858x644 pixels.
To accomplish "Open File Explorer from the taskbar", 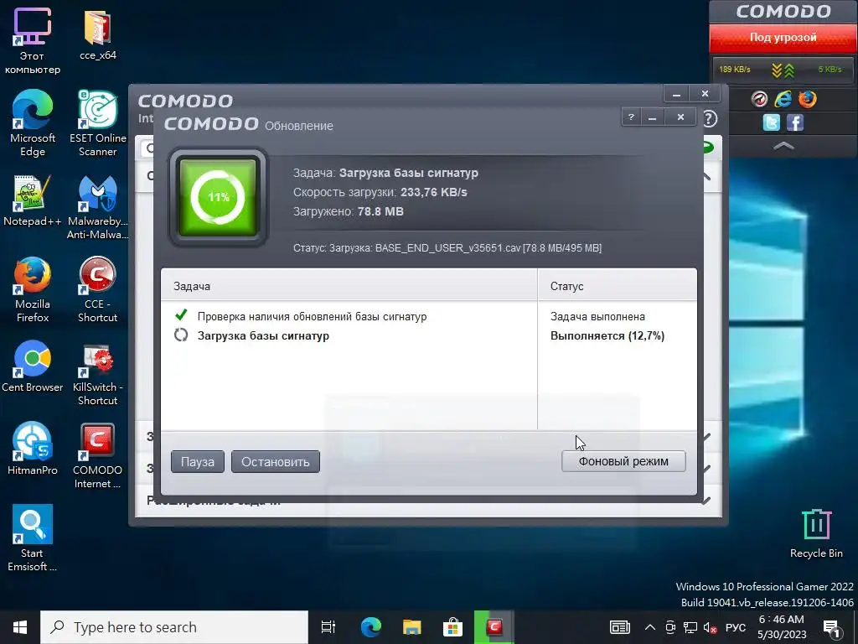I will click(x=411, y=627).
